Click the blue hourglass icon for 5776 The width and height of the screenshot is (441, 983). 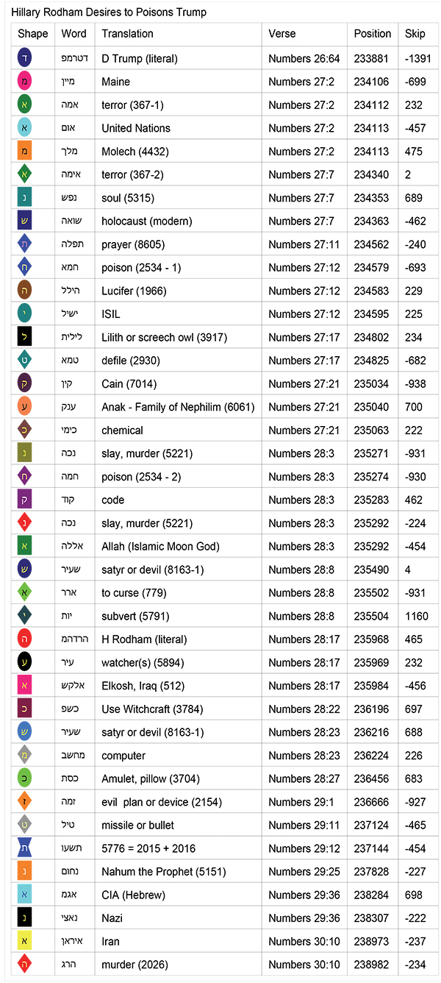pos(25,849)
